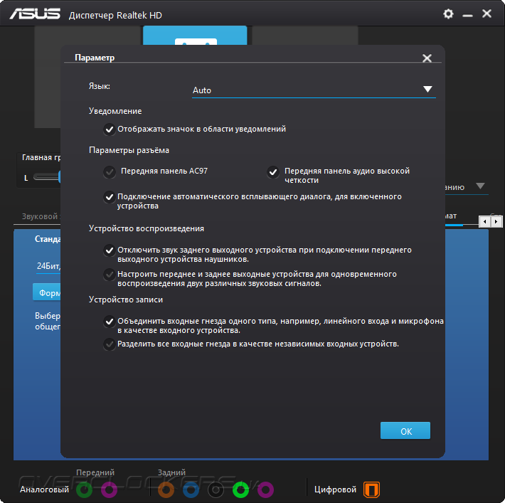
Task: Click the language dropdown arrow
Action: 427,89
